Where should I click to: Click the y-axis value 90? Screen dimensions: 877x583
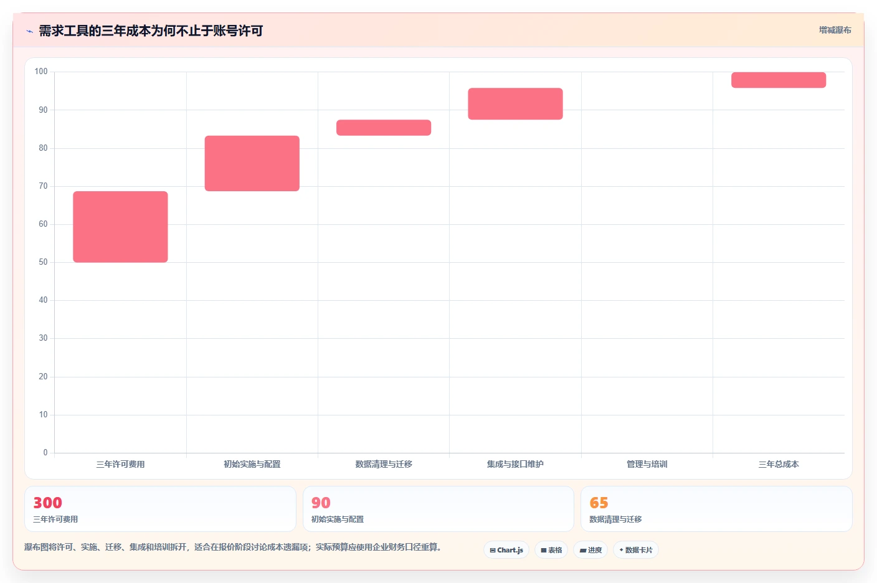point(43,110)
